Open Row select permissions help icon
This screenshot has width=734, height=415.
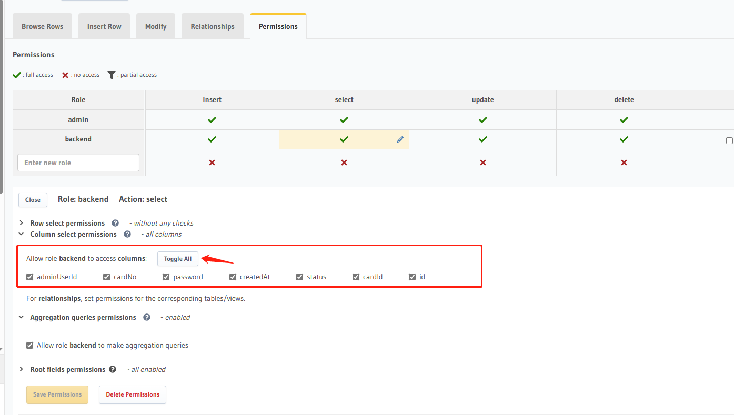coord(115,222)
